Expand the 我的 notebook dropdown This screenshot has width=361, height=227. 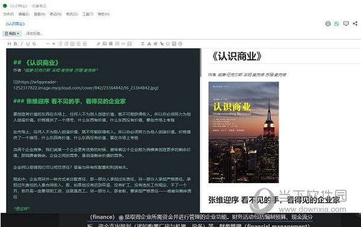[12, 34]
